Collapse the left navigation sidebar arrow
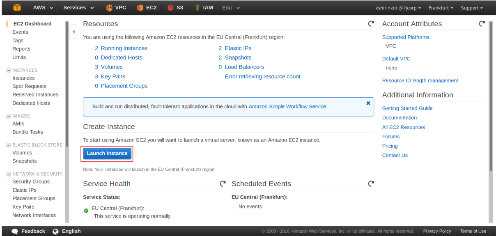 73,32
